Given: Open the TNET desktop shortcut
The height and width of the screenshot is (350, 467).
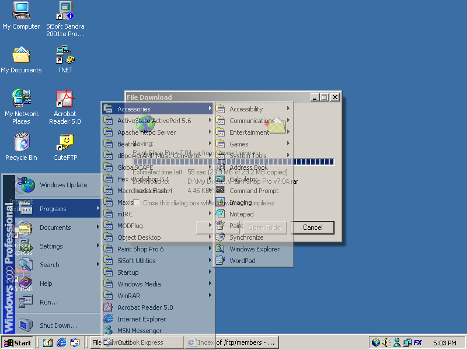Looking at the screenshot, I should [x=65, y=55].
